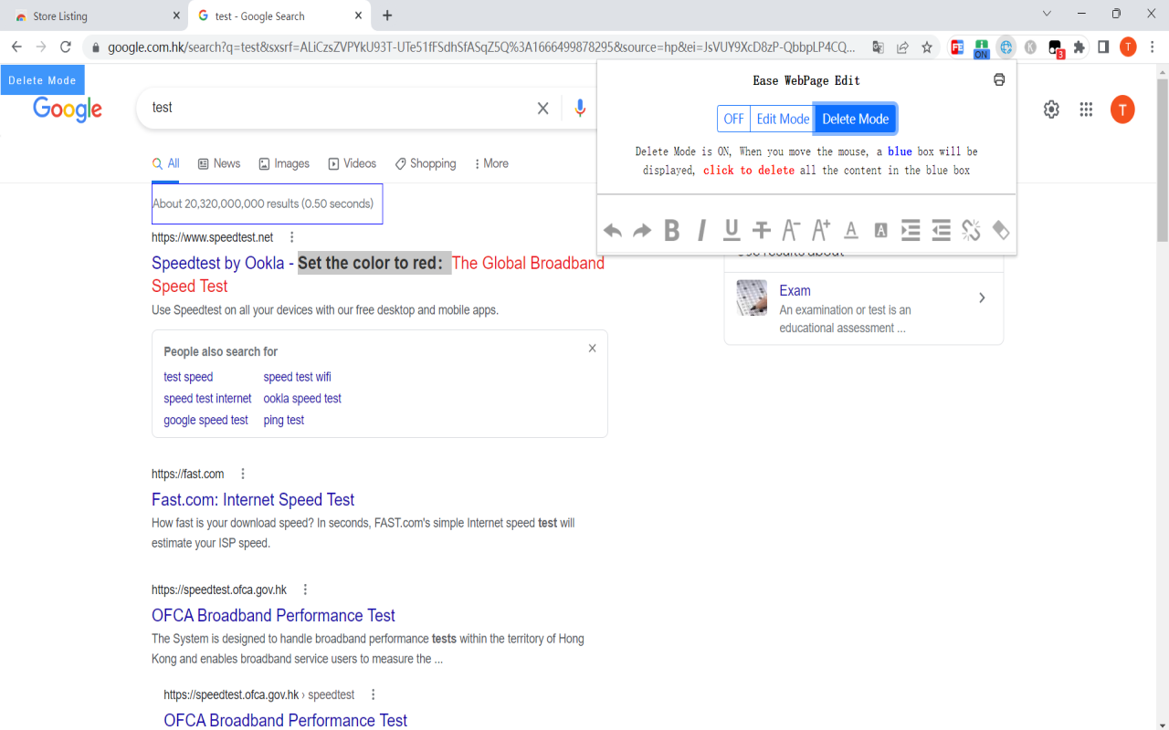This screenshot has height=730, width=1169.
Task: Open the text background color tool
Action: (880, 231)
